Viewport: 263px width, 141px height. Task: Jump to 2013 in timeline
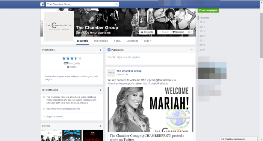(x=202, y=31)
